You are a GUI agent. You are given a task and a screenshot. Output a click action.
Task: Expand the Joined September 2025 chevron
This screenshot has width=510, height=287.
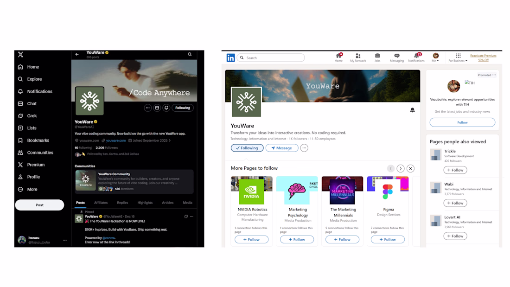coord(169,140)
